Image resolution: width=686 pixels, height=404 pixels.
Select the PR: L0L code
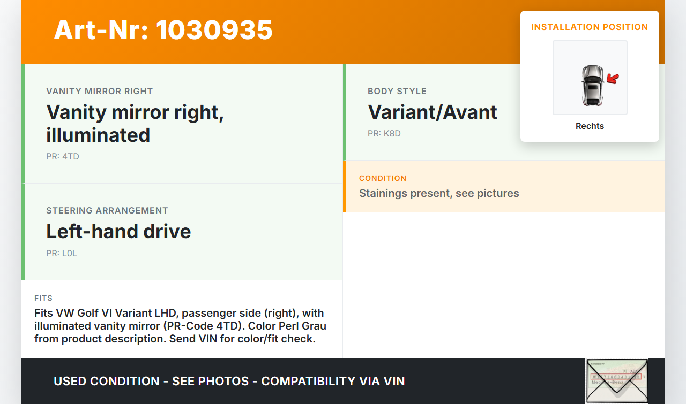coord(62,254)
